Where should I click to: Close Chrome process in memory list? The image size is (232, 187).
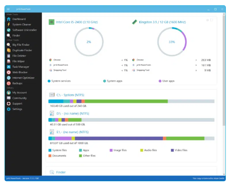click(x=196, y=60)
